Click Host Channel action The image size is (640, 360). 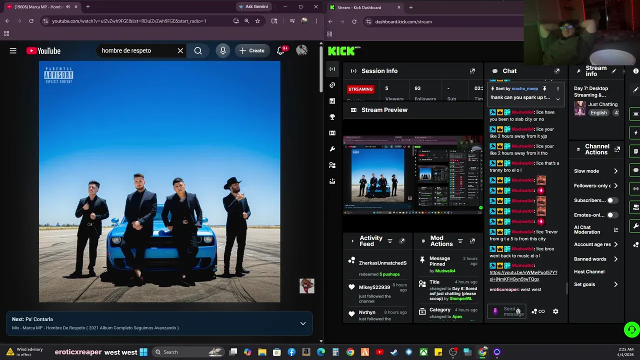coord(589,271)
